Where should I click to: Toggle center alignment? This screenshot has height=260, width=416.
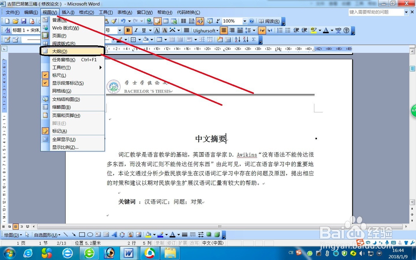coord(224,30)
